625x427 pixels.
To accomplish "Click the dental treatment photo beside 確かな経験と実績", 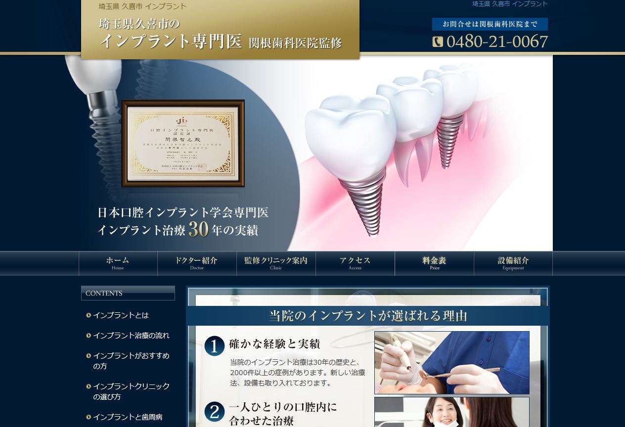I will pos(451,362).
